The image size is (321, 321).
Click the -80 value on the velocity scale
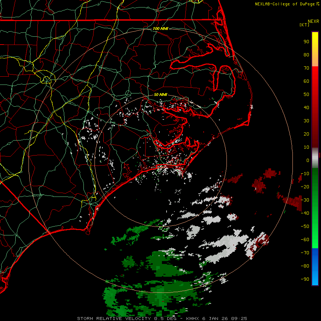[305, 266]
